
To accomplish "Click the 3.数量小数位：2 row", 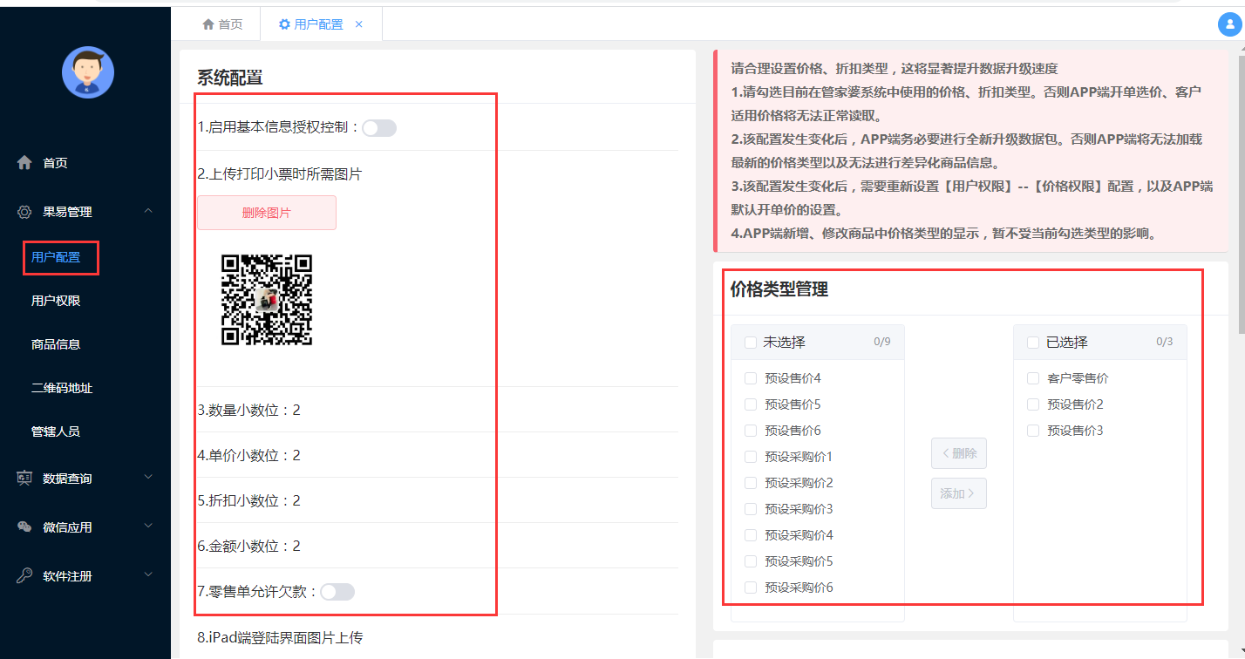I will pos(438,410).
